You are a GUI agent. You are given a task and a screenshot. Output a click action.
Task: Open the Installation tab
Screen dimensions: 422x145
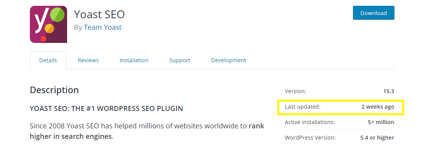pyautogui.click(x=134, y=60)
